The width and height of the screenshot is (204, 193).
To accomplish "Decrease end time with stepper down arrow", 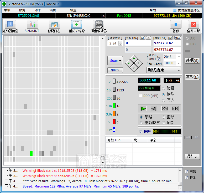I will [121, 45].
